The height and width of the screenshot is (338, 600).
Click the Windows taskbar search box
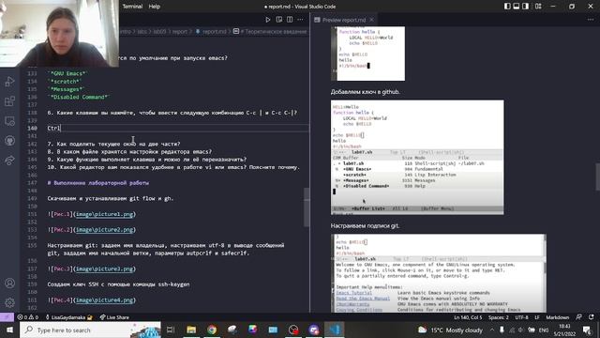pyautogui.click(x=90, y=330)
